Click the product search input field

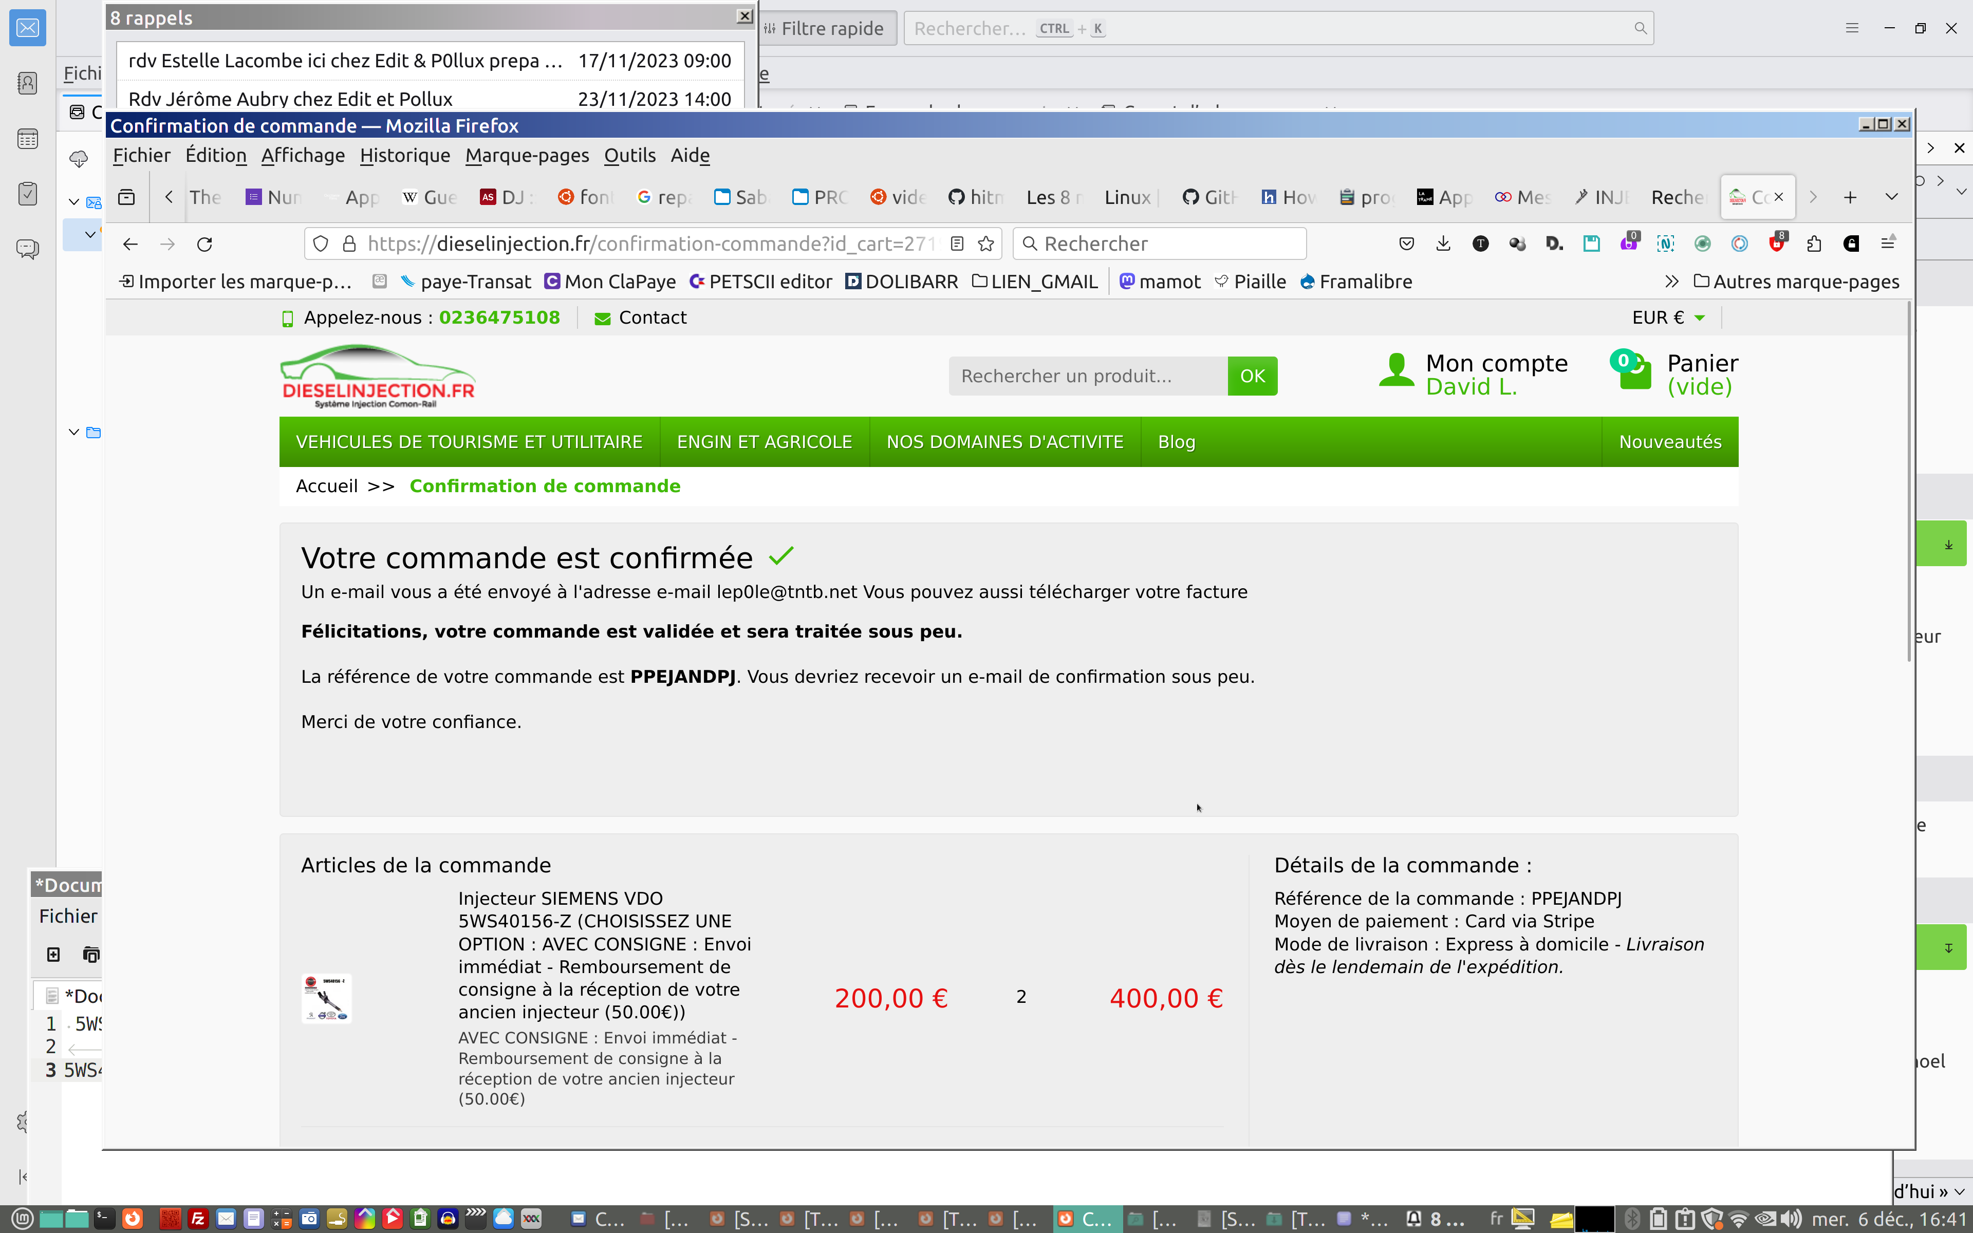pos(1088,376)
